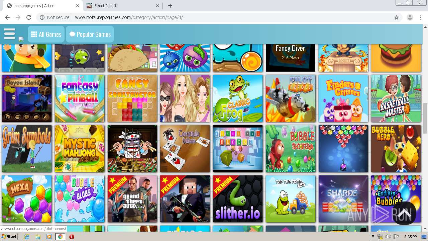Open the premium slither.io tile
This screenshot has width=428, height=241.
point(238,199)
